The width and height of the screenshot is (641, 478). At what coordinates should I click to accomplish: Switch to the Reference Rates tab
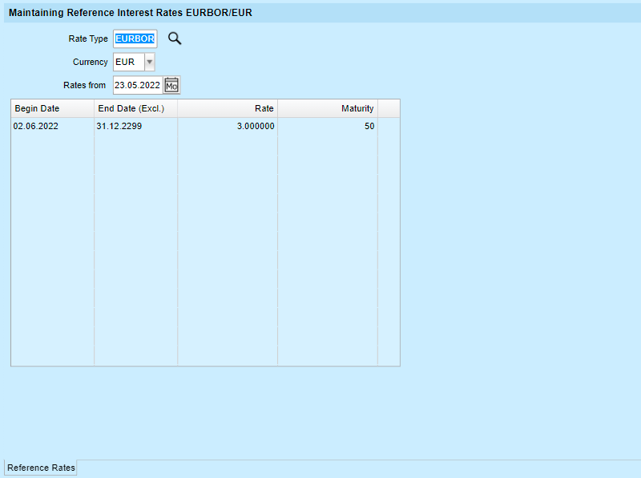(x=41, y=468)
